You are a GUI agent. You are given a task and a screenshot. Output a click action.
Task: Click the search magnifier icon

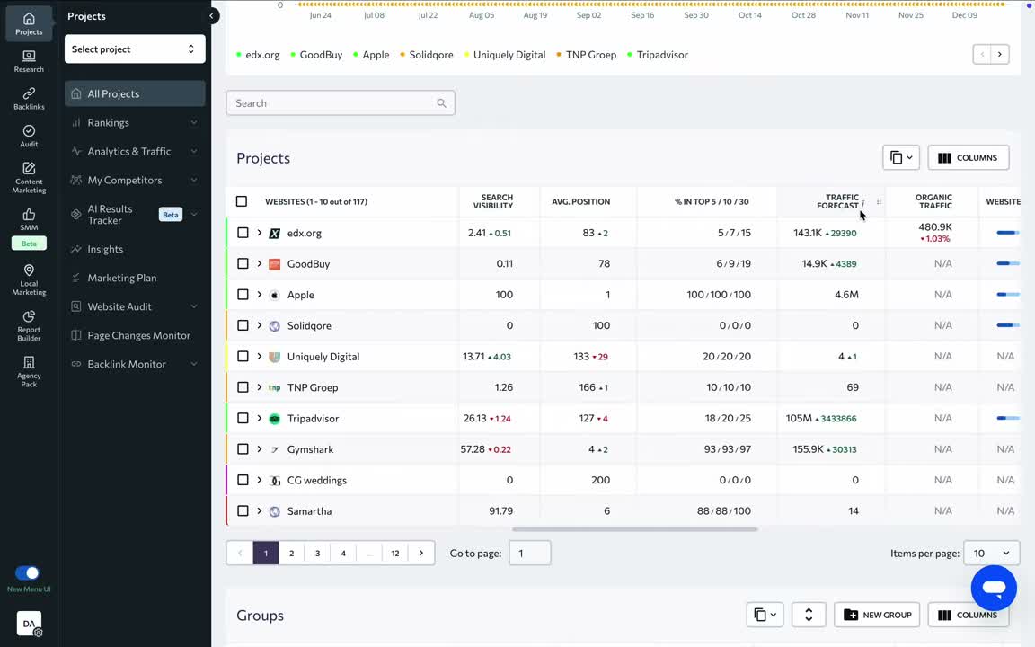click(x=442, y=103)
